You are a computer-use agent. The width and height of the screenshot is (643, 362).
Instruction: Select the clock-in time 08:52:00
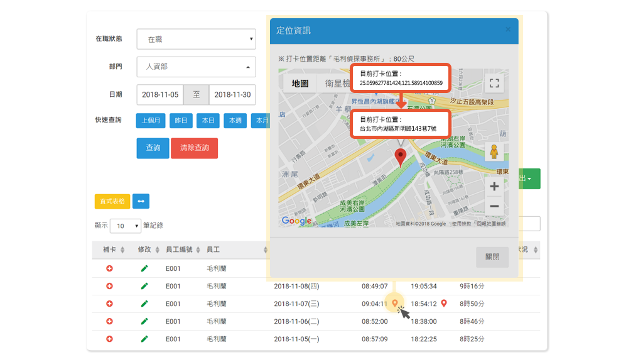coord(374,321)
